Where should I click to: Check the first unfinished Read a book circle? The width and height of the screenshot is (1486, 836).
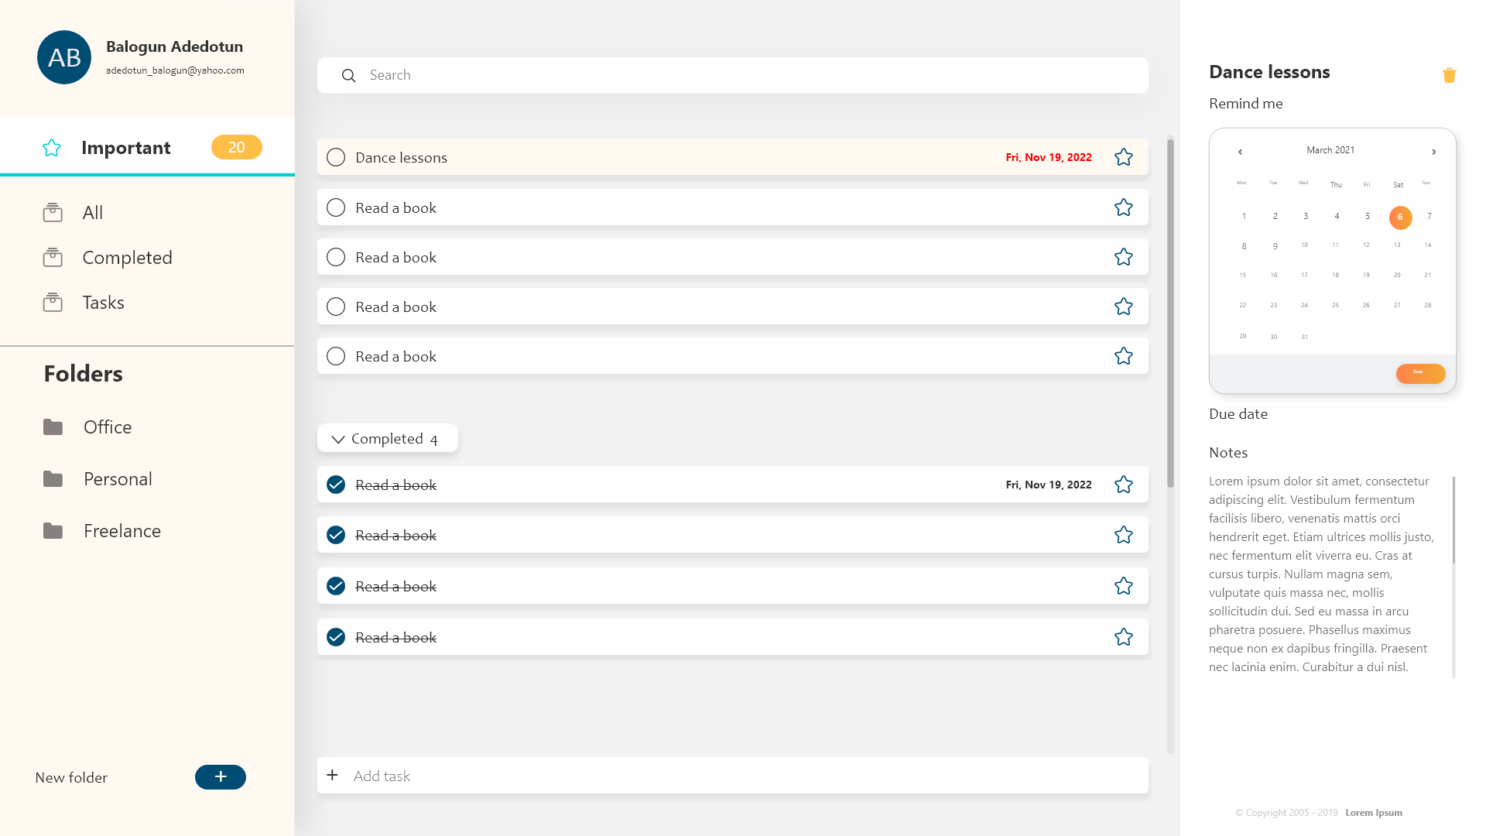(336, 207)
